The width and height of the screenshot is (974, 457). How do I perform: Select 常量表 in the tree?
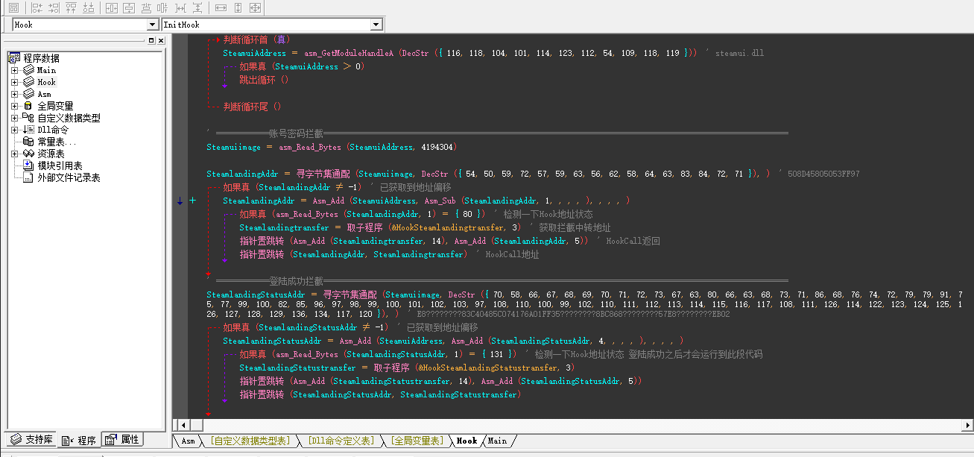click(57, 142)
